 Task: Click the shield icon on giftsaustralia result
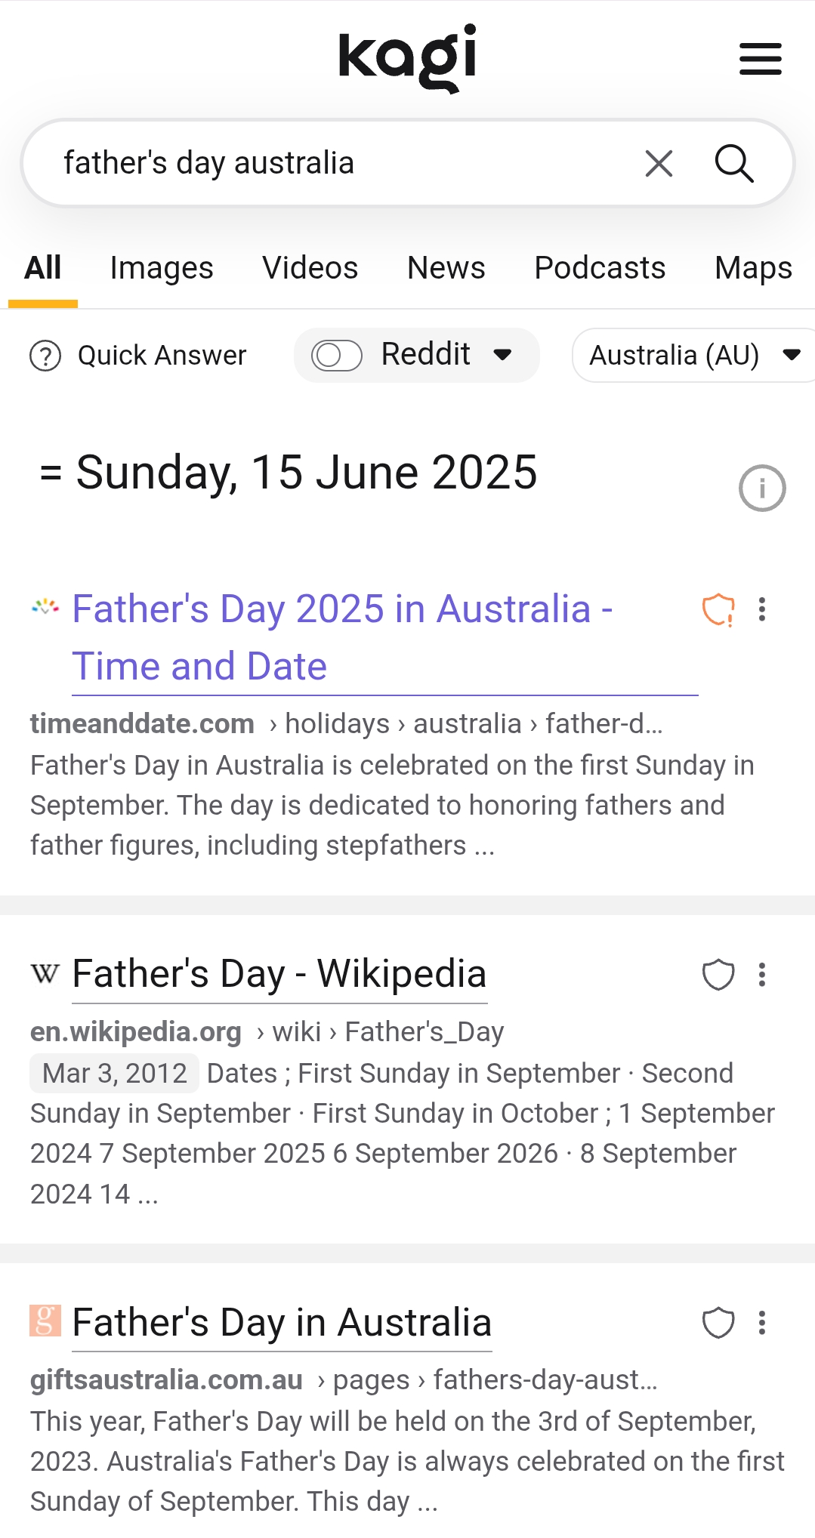pyautogui.click(x=718, y=1323)
